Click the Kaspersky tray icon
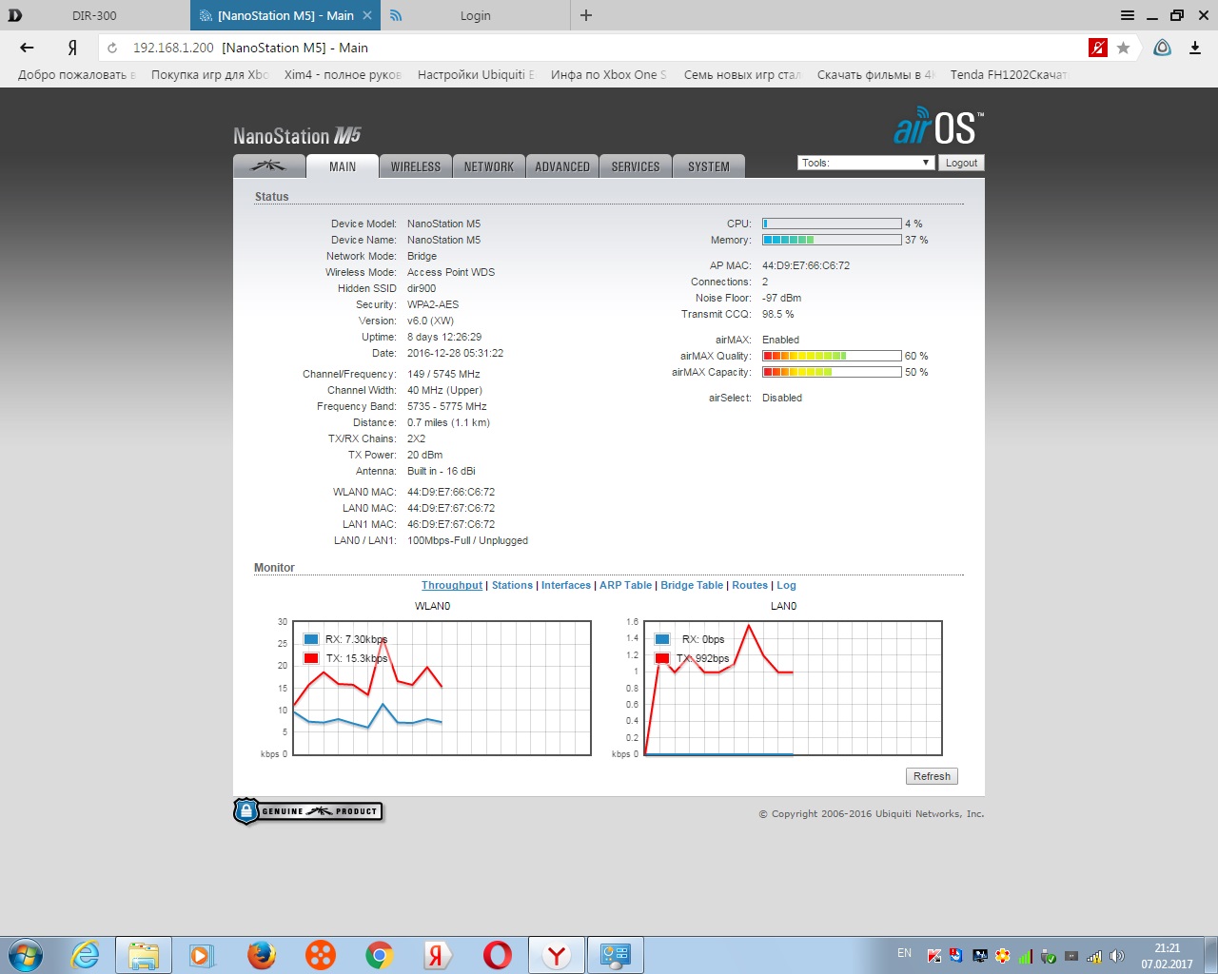1218x974 pixels. click(x=934, y=956)
